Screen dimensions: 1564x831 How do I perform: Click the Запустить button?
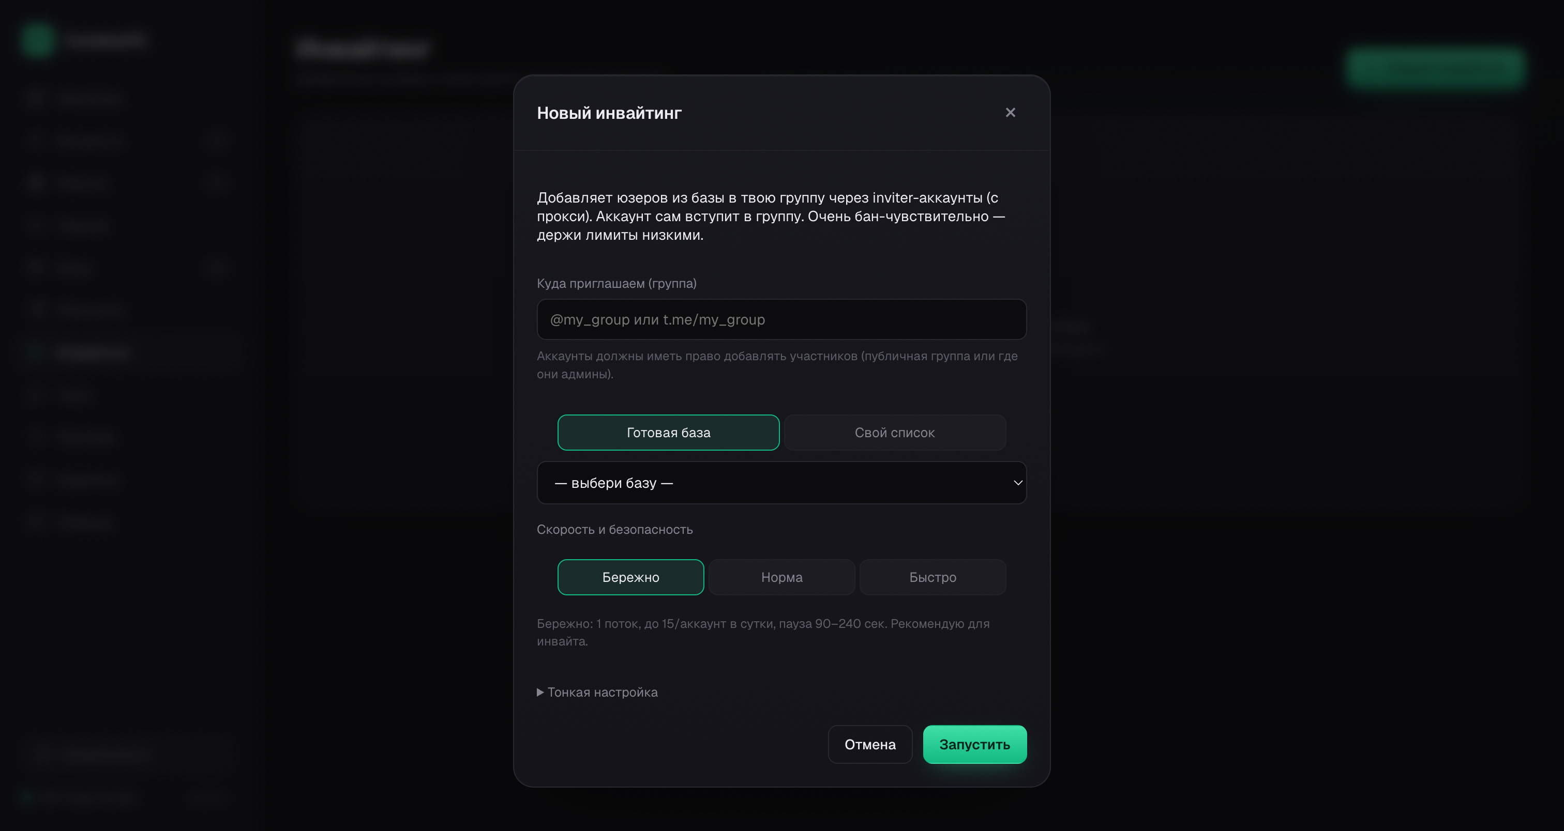[x=974, y=744]
